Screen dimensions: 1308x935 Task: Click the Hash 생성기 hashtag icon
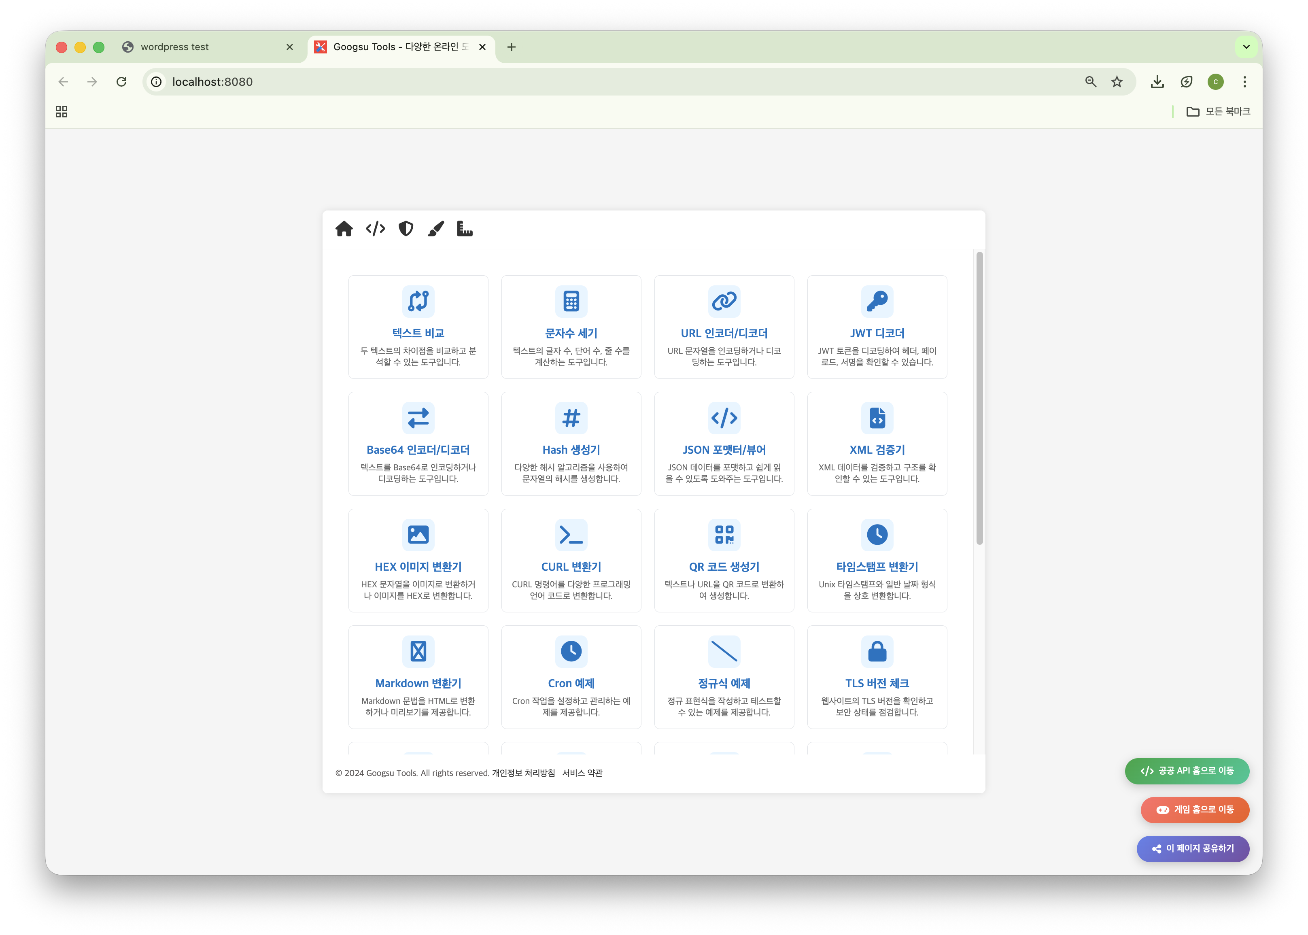tap(571, 418)
